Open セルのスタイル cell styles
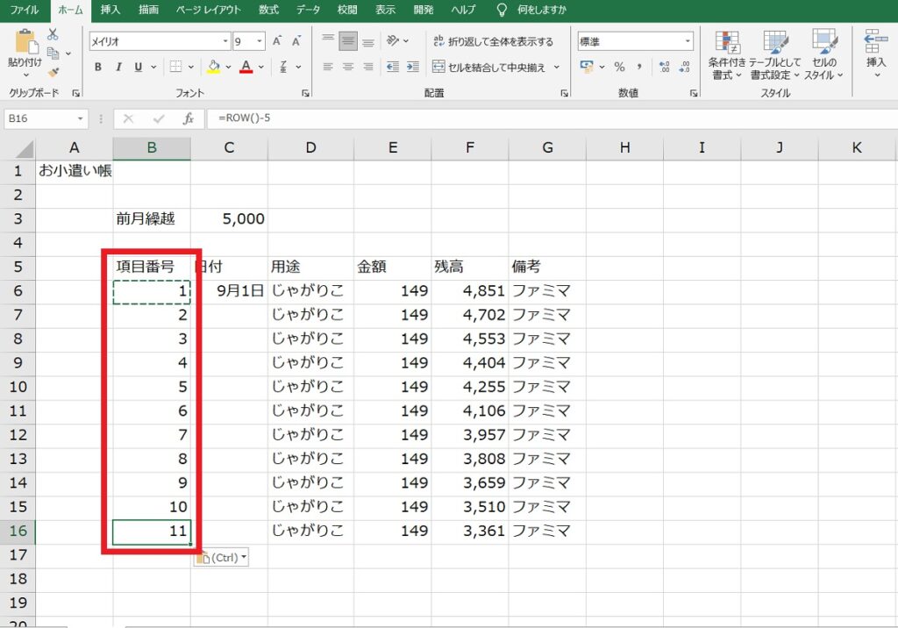 (x=824, y=55)
